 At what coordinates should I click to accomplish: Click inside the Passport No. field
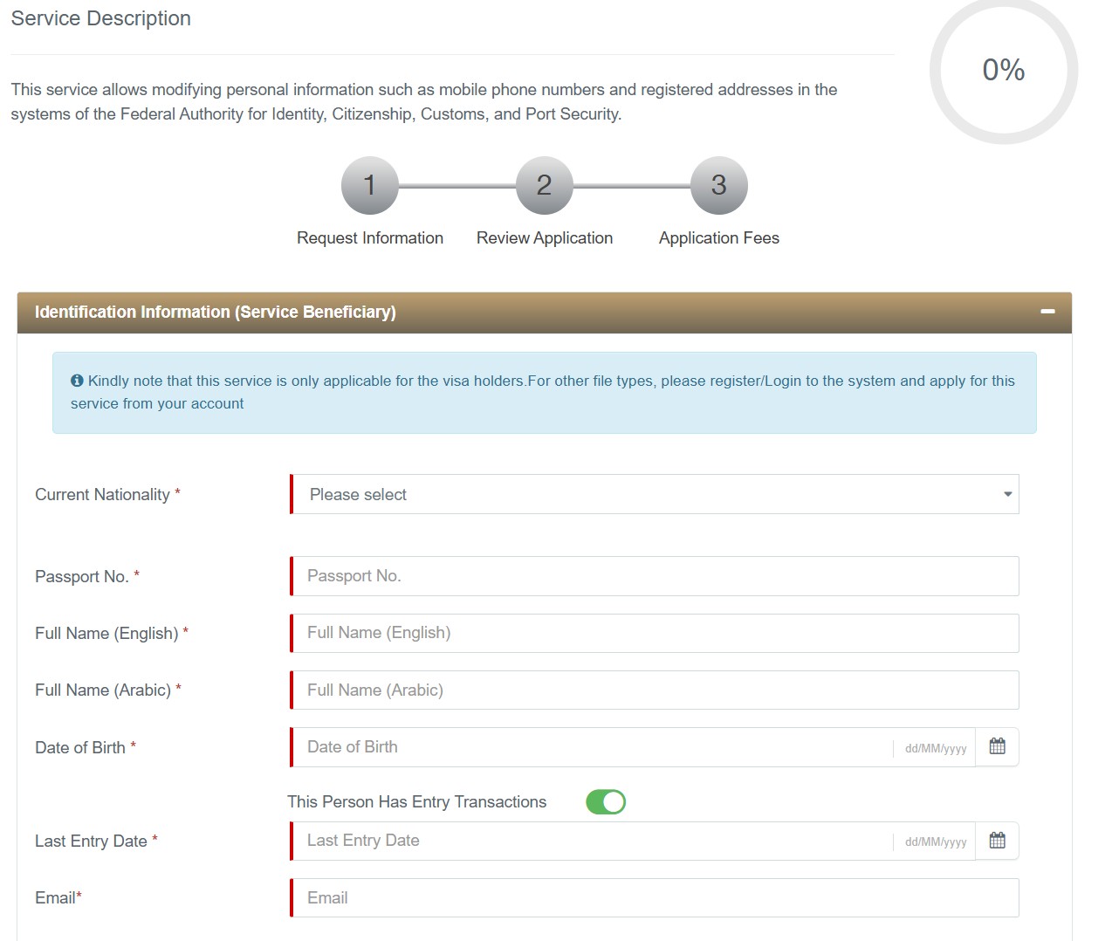655,575
